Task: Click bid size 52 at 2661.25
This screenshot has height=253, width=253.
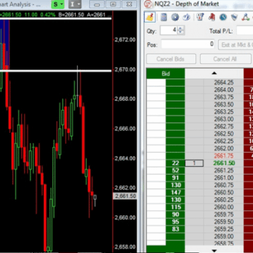Action: coord(175,170)
